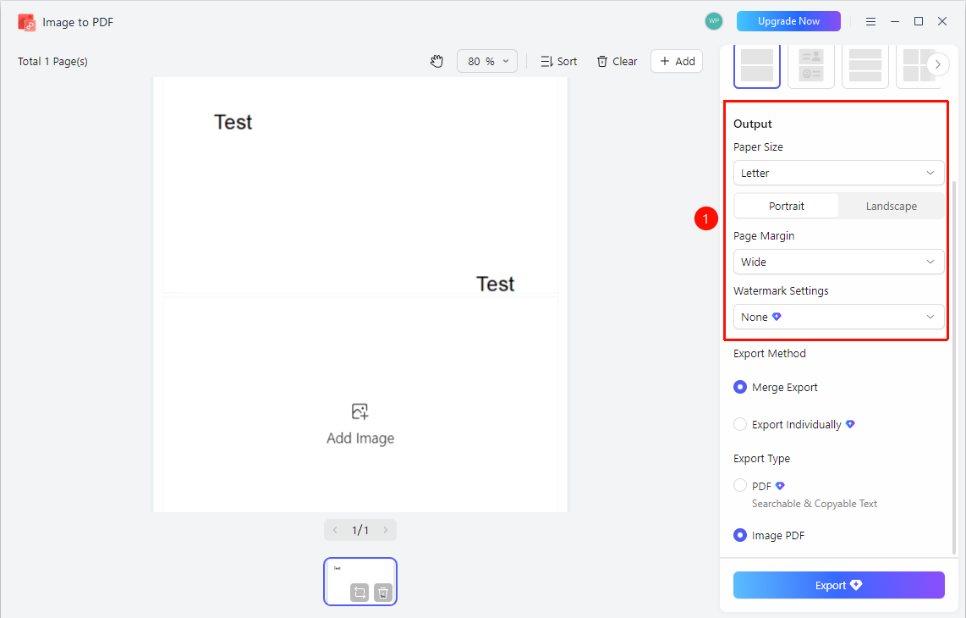Viewport: 966px width, 618px height.
Task: Click the replace image icon on the page thumbnail
Action: pos(360,592)
